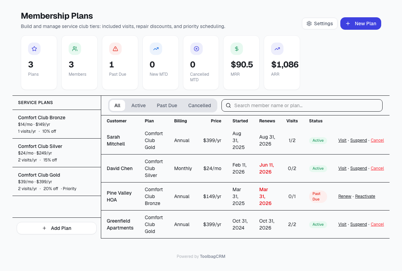402x271 pixels.
Task: Reactivate Pine Valley HOA membership
Action: pyautogui.click(x=365, y=196)
